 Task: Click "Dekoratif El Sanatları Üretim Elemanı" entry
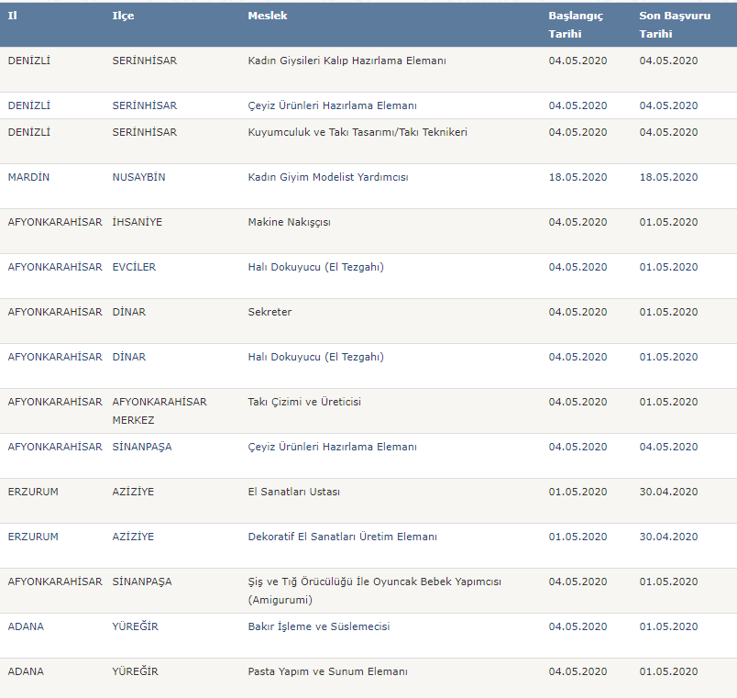(x=342, y=537)
